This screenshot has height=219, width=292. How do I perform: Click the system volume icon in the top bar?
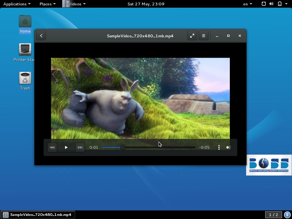tap(271, 4)
